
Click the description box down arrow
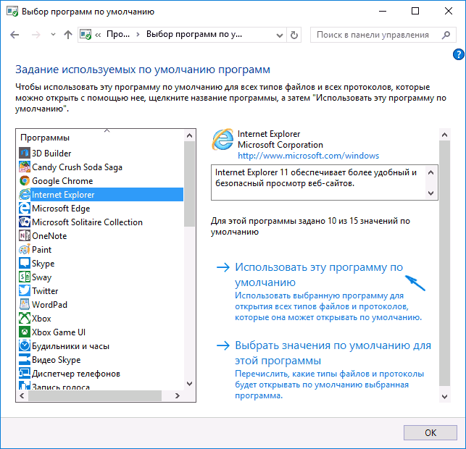pos(431,193)
